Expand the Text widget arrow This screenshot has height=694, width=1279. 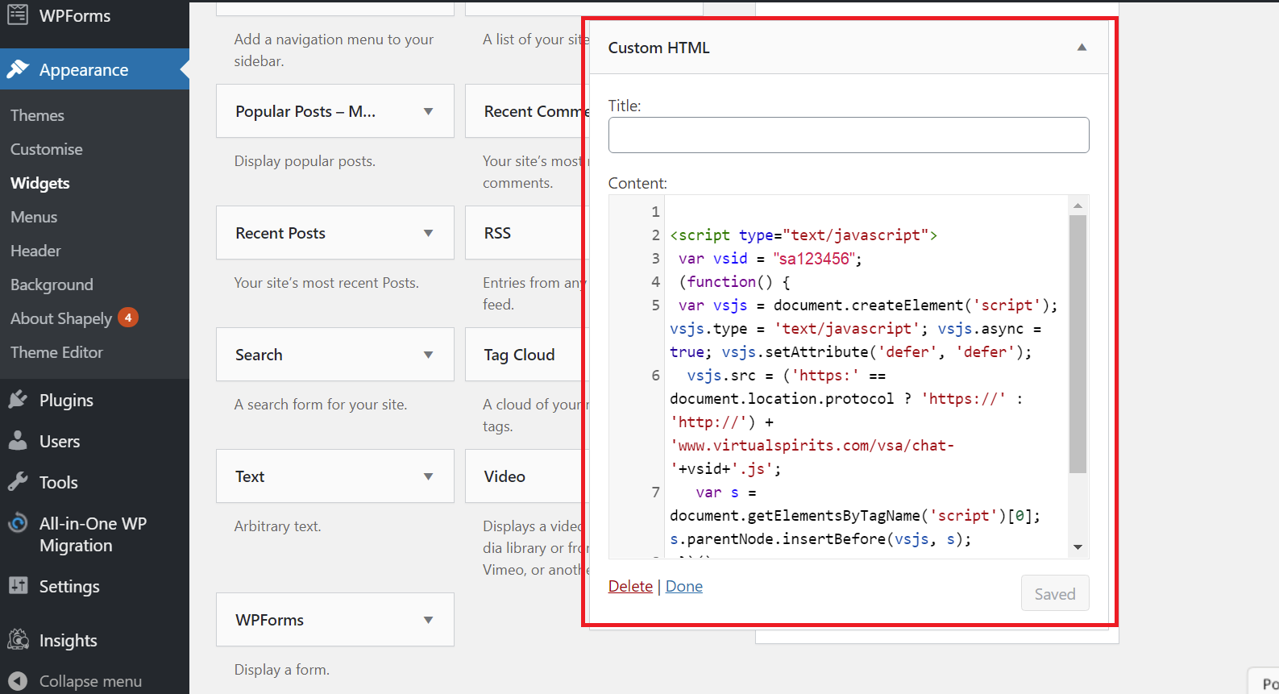(429, 476)
